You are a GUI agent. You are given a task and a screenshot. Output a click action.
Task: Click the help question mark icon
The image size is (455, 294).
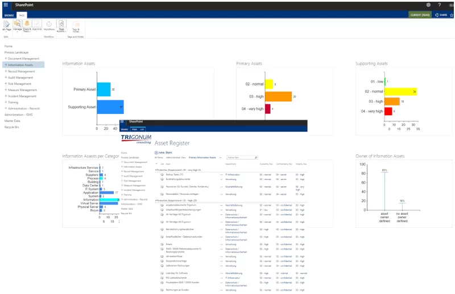[x=439, y=5]
